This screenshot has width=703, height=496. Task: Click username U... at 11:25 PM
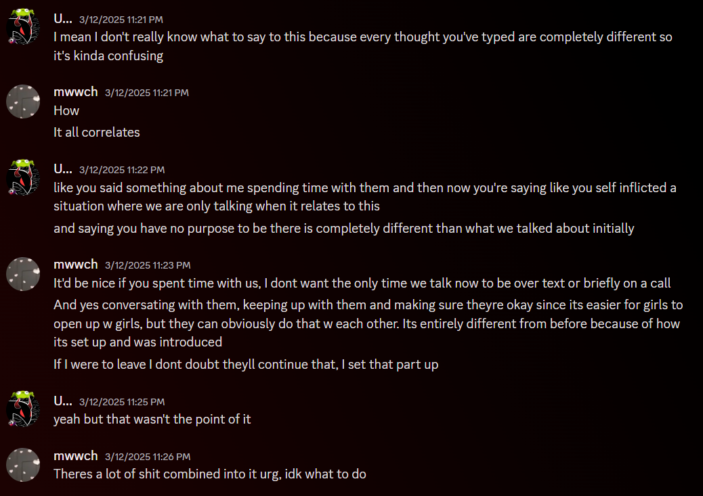[63, 401]
